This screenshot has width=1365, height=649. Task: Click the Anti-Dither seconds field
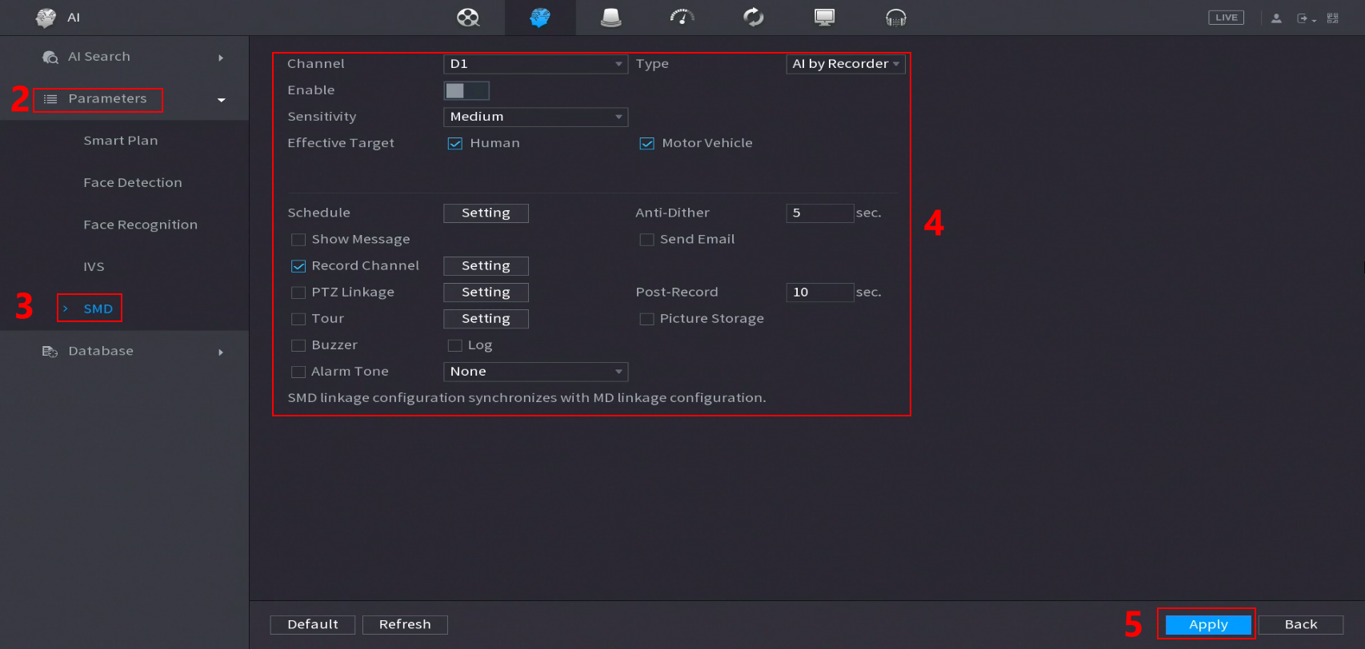(819, 213)
